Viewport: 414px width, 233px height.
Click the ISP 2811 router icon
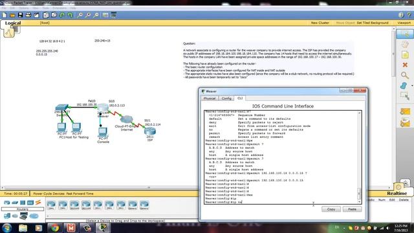point(150,131)
